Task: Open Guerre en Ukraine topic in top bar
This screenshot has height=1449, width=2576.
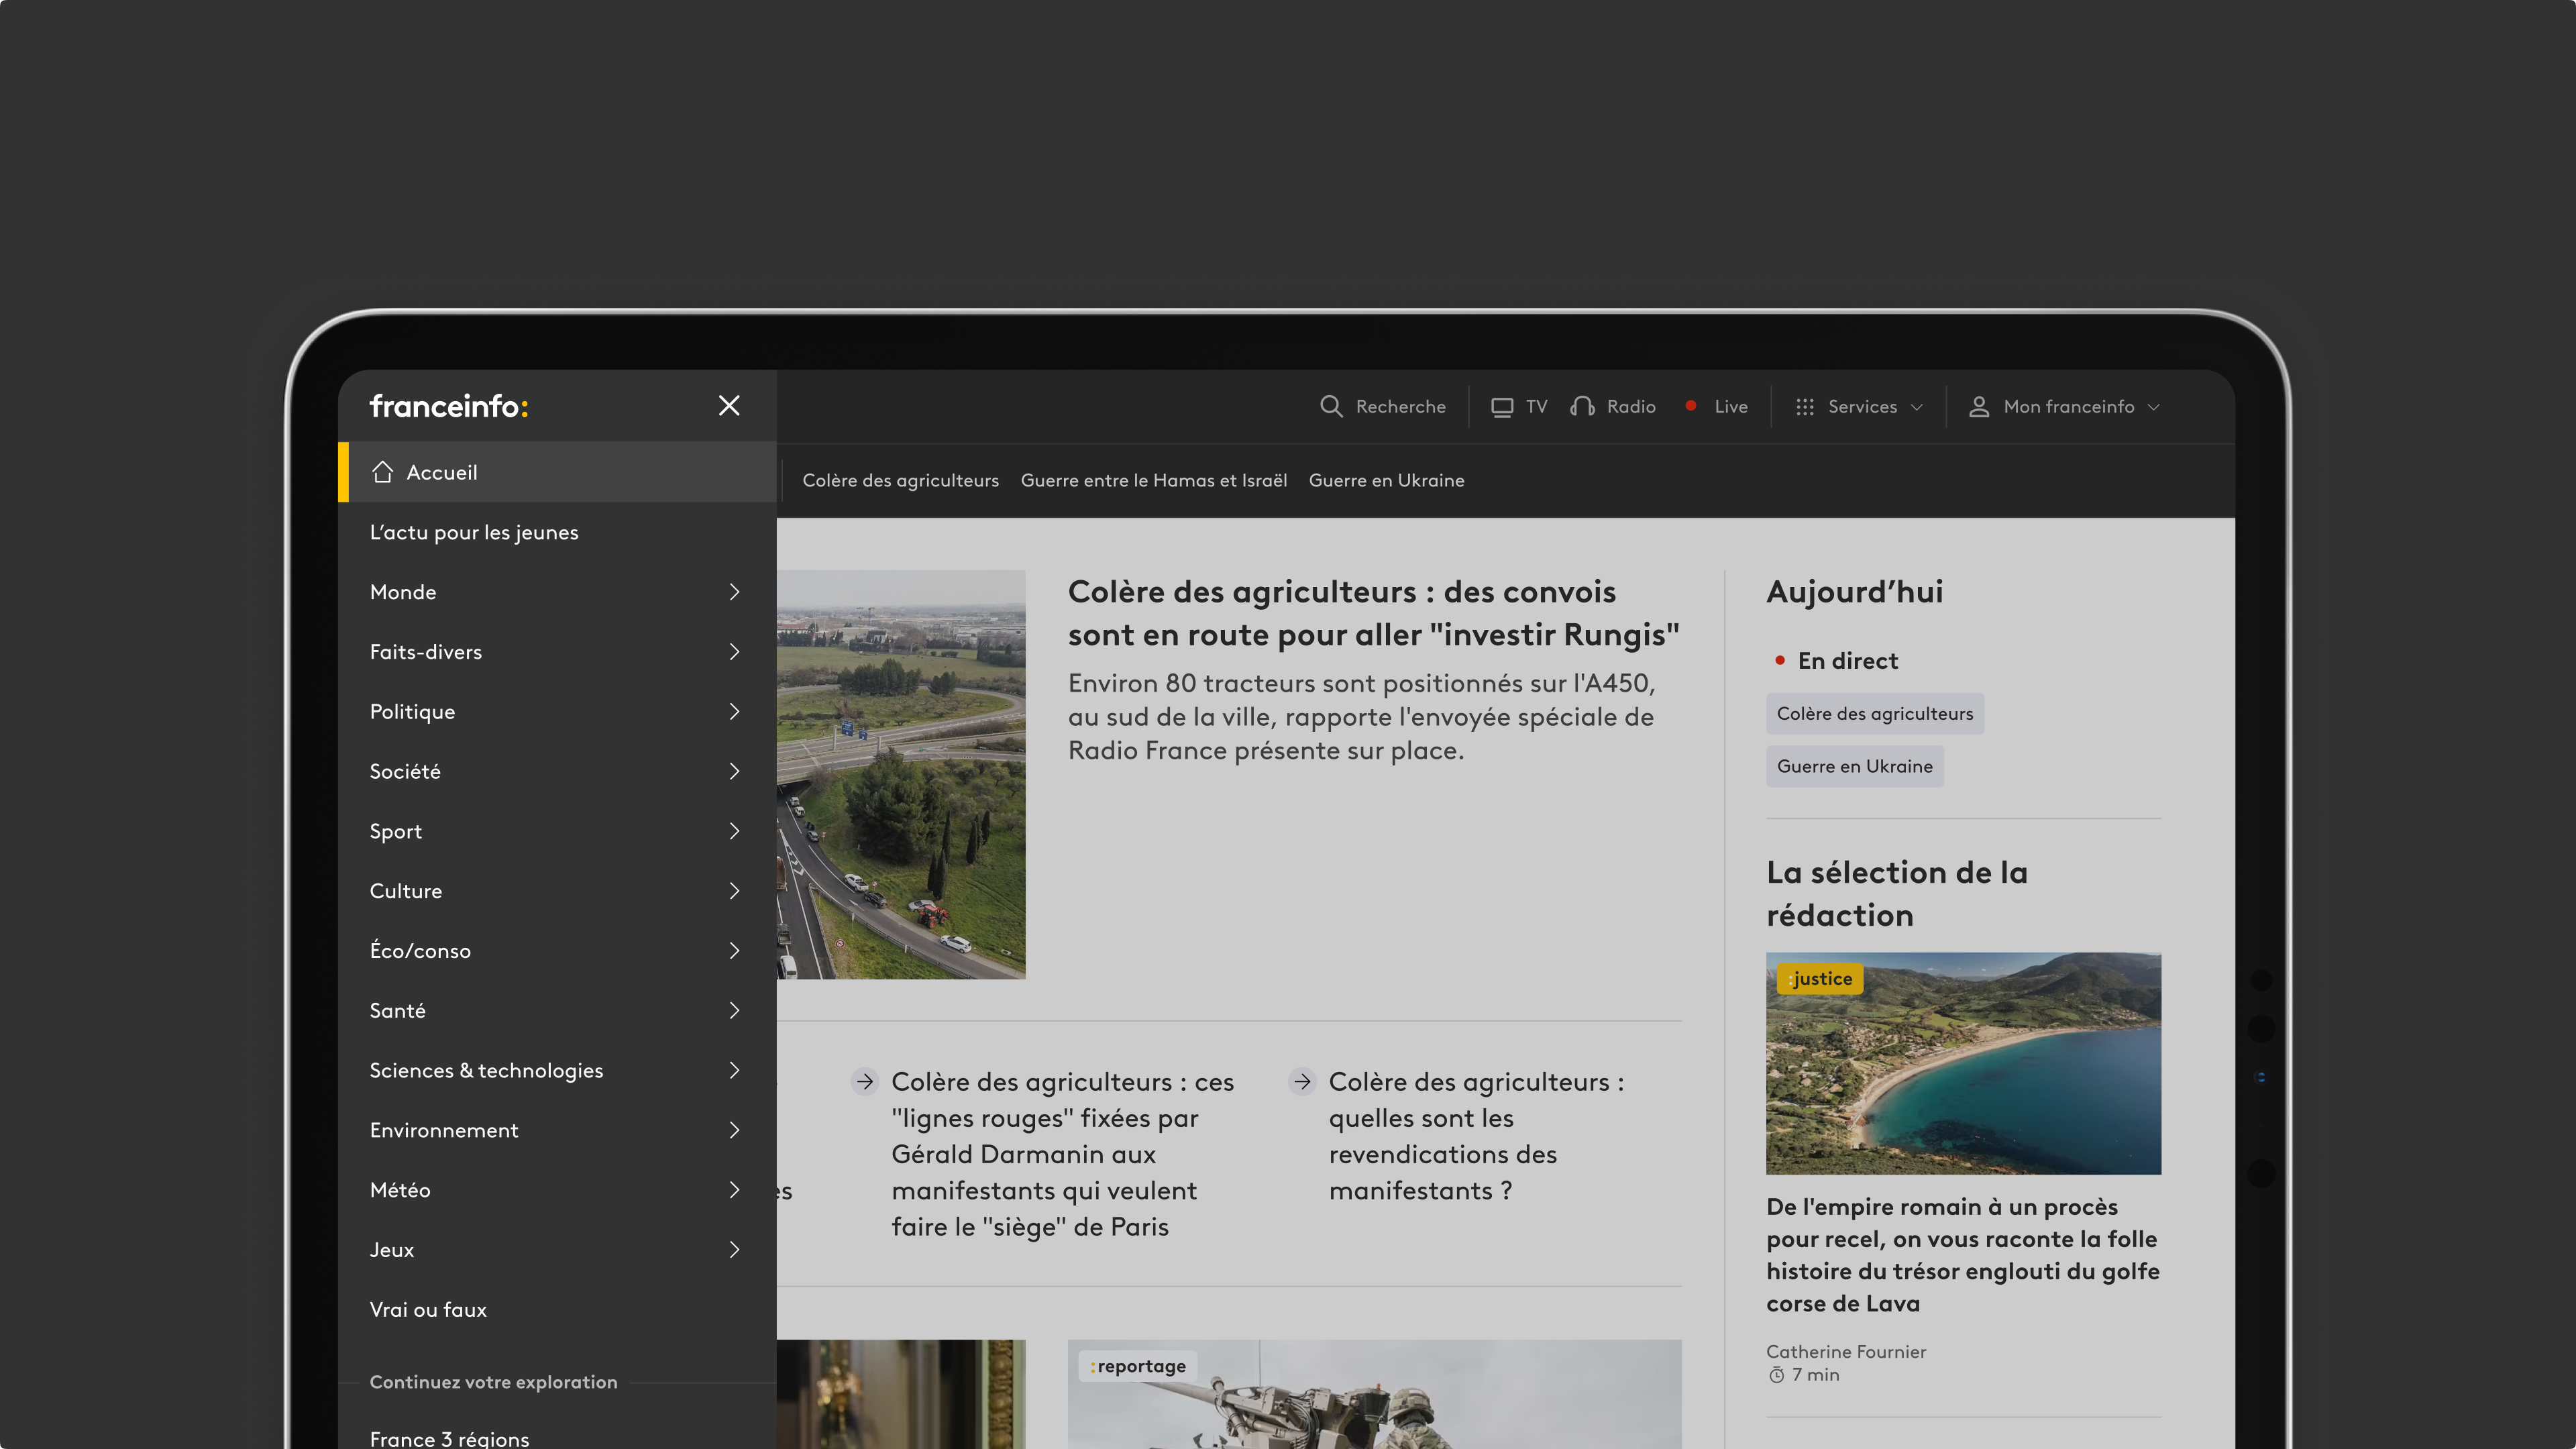Action: coord(1386,480)
